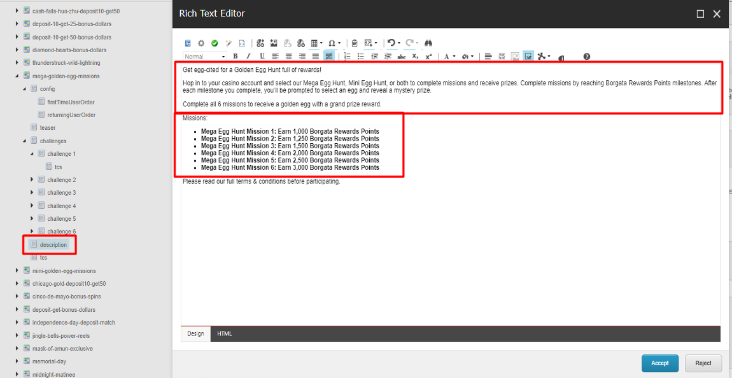The height and width of the screenshot is (378, 732).
Task: Apply strikethrough with the abc icon
Action: (401, 57)
